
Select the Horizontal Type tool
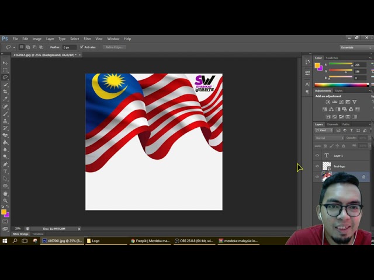tap(5, 171)
